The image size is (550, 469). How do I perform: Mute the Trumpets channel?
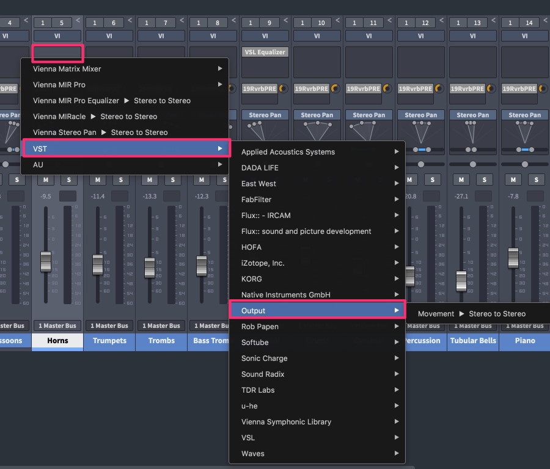[x=98, y=180]
